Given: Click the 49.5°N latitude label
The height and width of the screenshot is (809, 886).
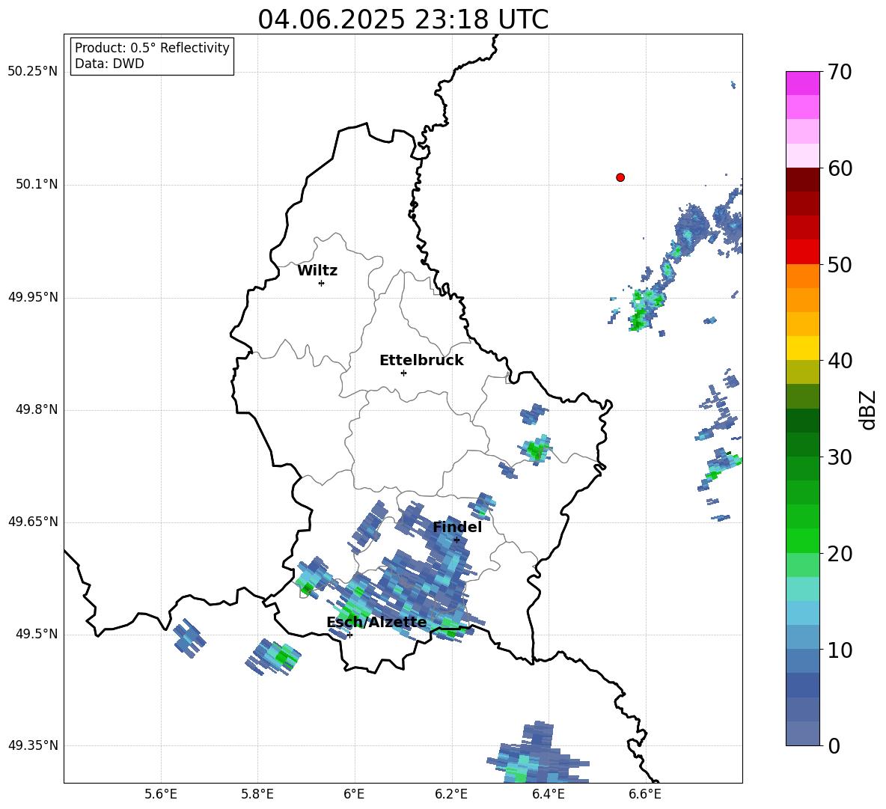Looking at the screenshot, I should [37, 634].
